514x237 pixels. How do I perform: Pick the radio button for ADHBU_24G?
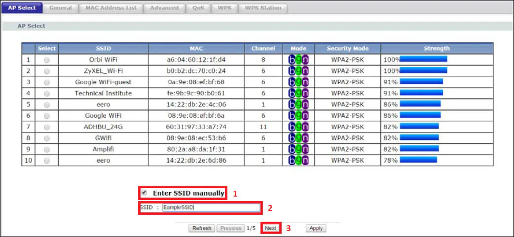[47, 127]
